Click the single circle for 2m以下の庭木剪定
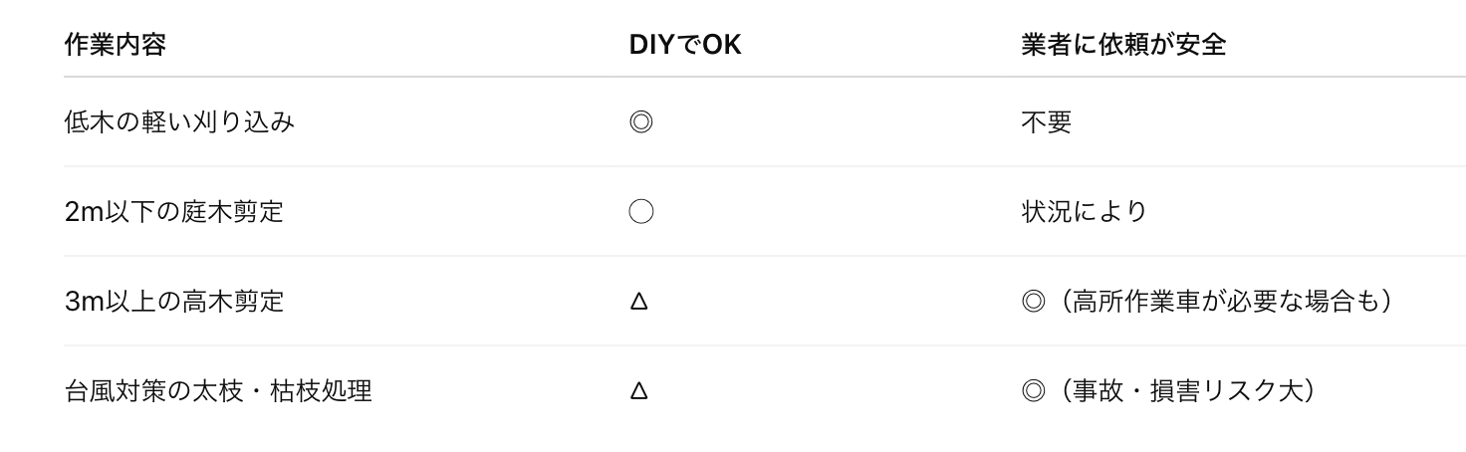This screenshot has width=1466, height=452. 641,212
